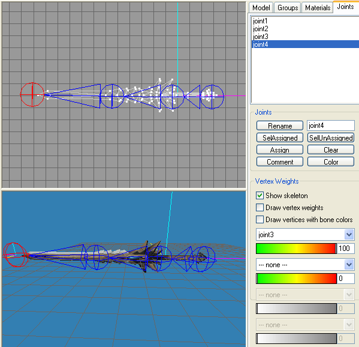This screenshot has height=347, width=359.
Task: Click the first vertex weight gradient slider
Action: click(x=296, y=249)
